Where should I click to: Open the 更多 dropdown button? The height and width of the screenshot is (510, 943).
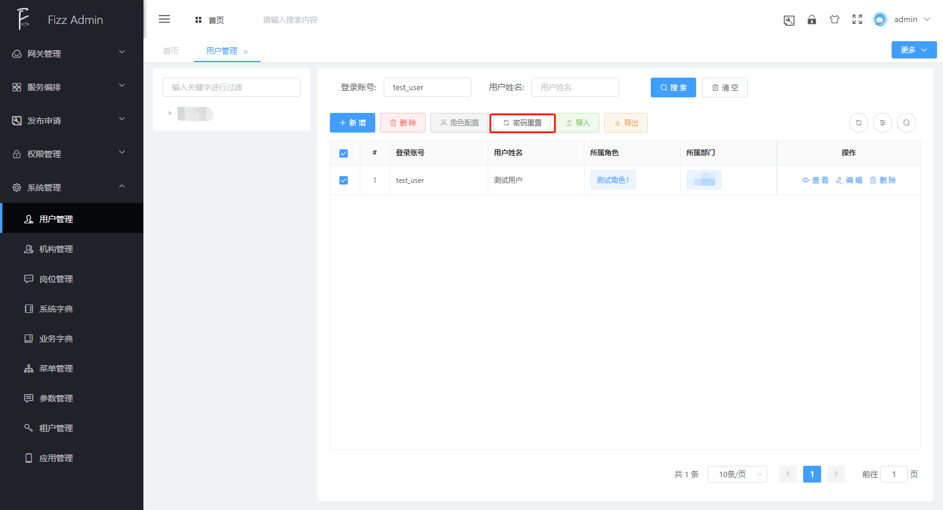pos(914,50)
